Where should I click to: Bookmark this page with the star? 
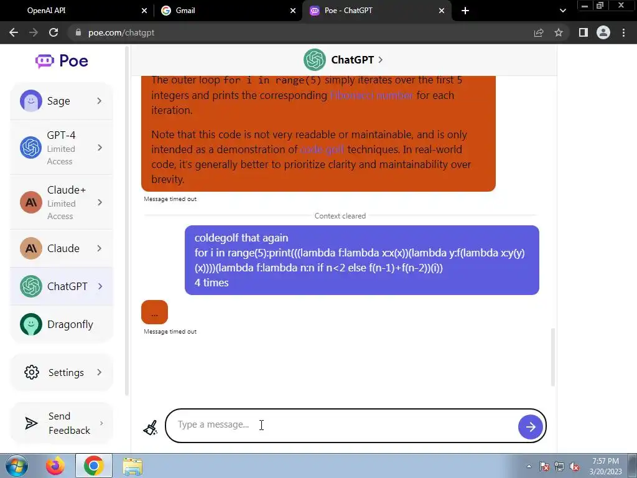click(559, 32)
